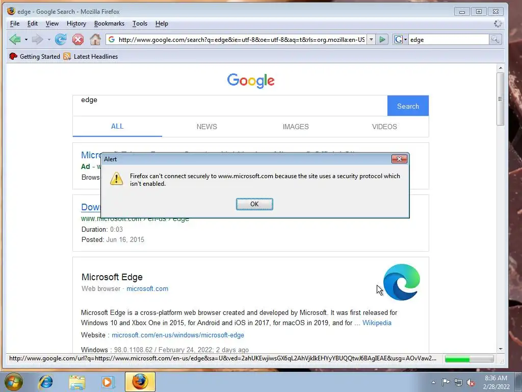Click the network tray icon
The height and width of the screenshot is (392, 522).
(x=458, y=382)
